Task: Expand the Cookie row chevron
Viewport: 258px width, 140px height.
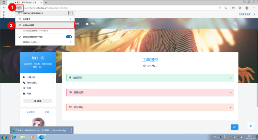Action: 71,31
